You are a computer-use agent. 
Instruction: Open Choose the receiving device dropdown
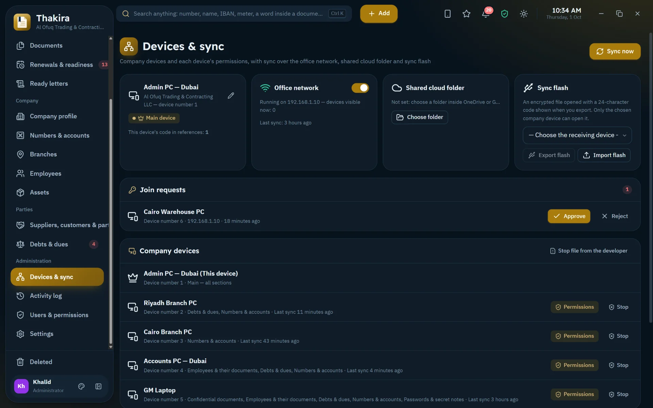point(577,135)
